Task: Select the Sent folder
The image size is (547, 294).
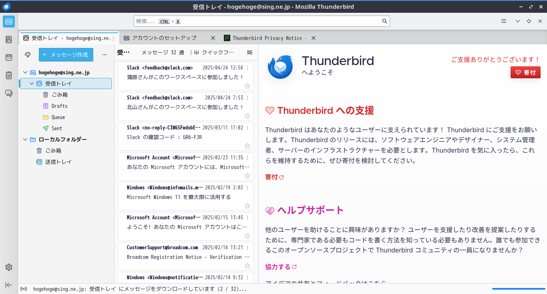Action: [66, 128]
